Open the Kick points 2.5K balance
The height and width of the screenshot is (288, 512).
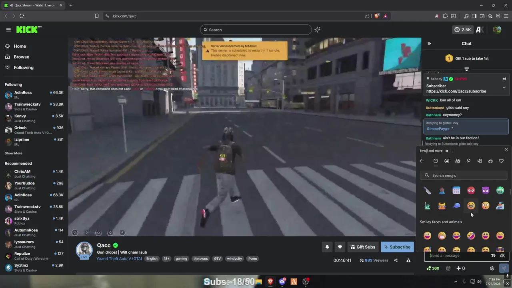(x=463, y=30)
